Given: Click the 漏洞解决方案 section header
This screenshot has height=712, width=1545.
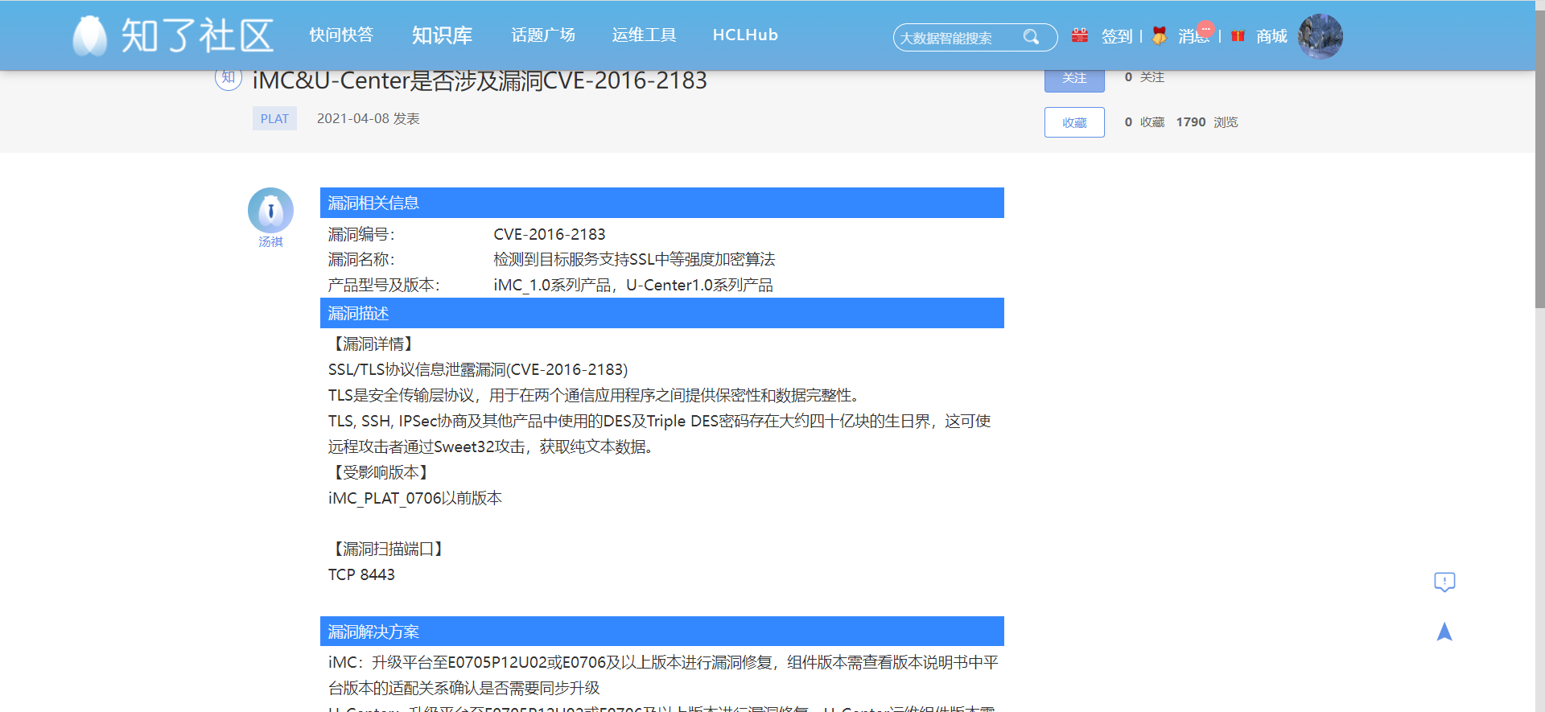Looking at the screenshot, I should [x=661, y=632].
